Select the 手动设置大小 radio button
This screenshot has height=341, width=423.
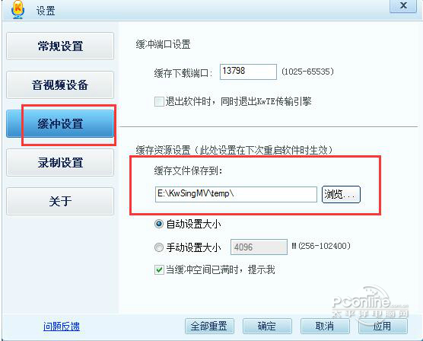pyautogui.click(x=158, y=247)
